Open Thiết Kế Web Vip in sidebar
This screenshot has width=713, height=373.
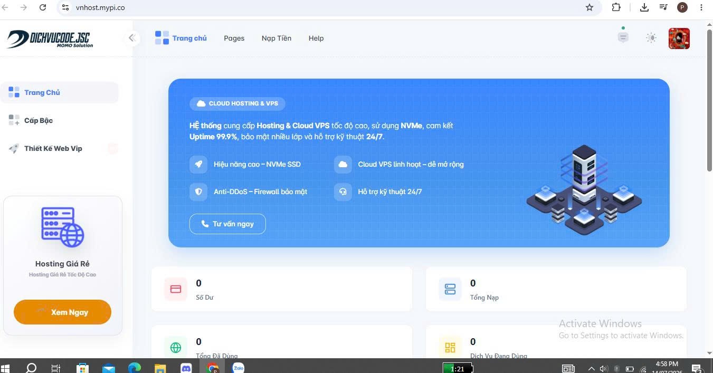(x=59, y=148)
